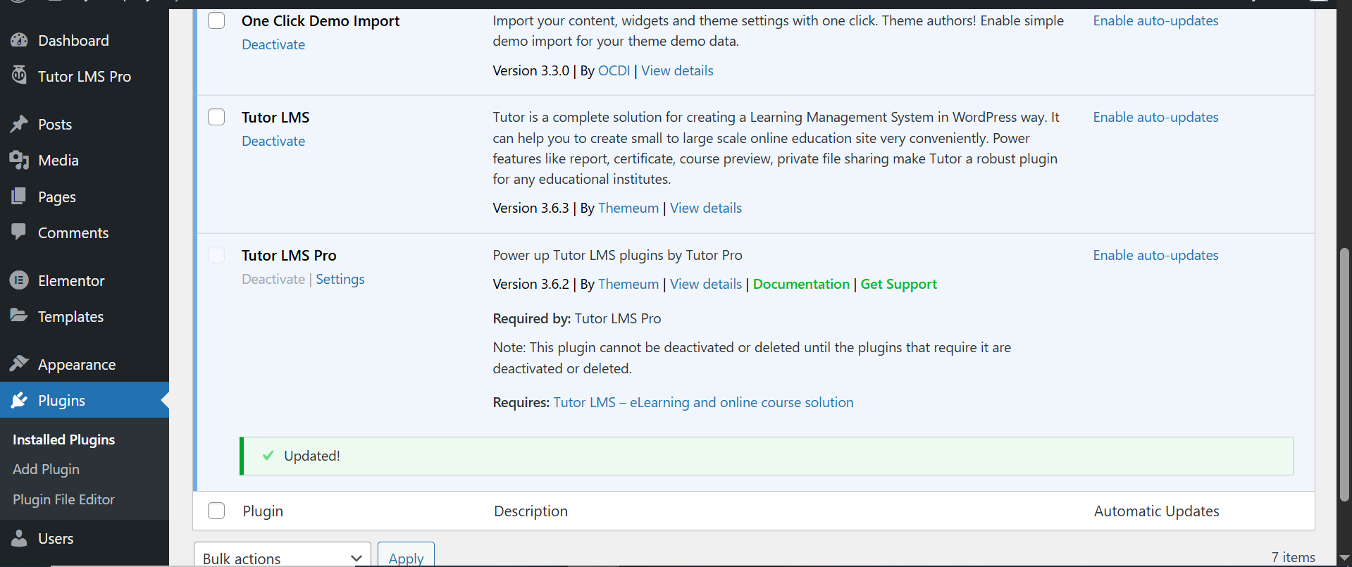View details for Tutor LMS 3.6.3
This screenshot has width=1352, height=567.
point(706,208)
